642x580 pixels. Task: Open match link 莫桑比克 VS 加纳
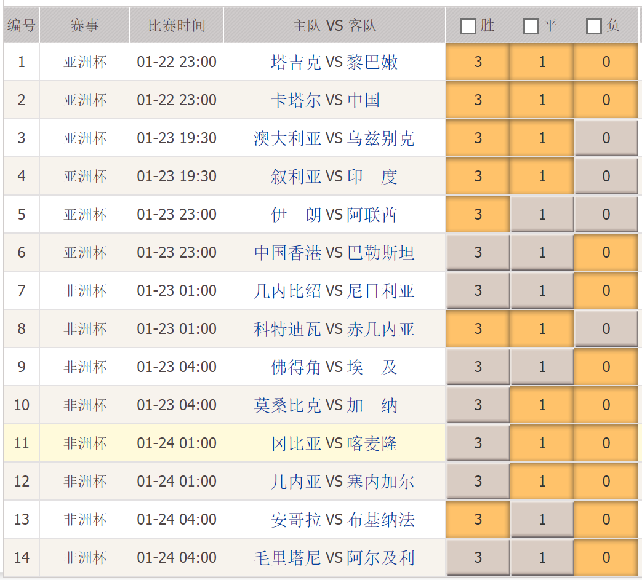point(326,405)
